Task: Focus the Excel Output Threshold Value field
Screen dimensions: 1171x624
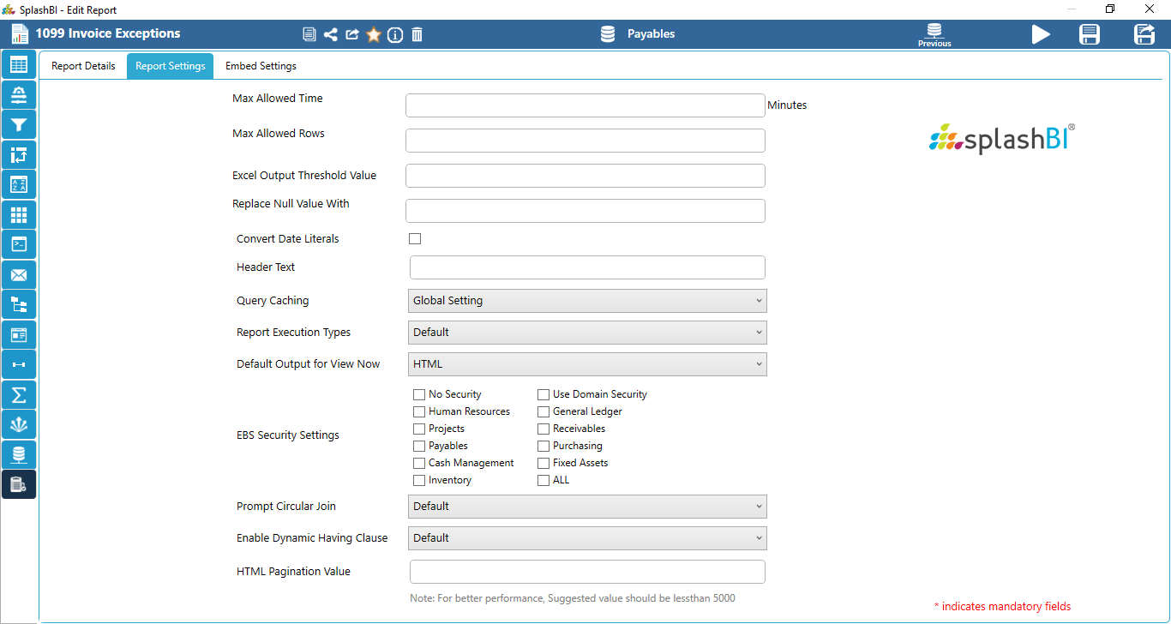Action: [585, 176]
